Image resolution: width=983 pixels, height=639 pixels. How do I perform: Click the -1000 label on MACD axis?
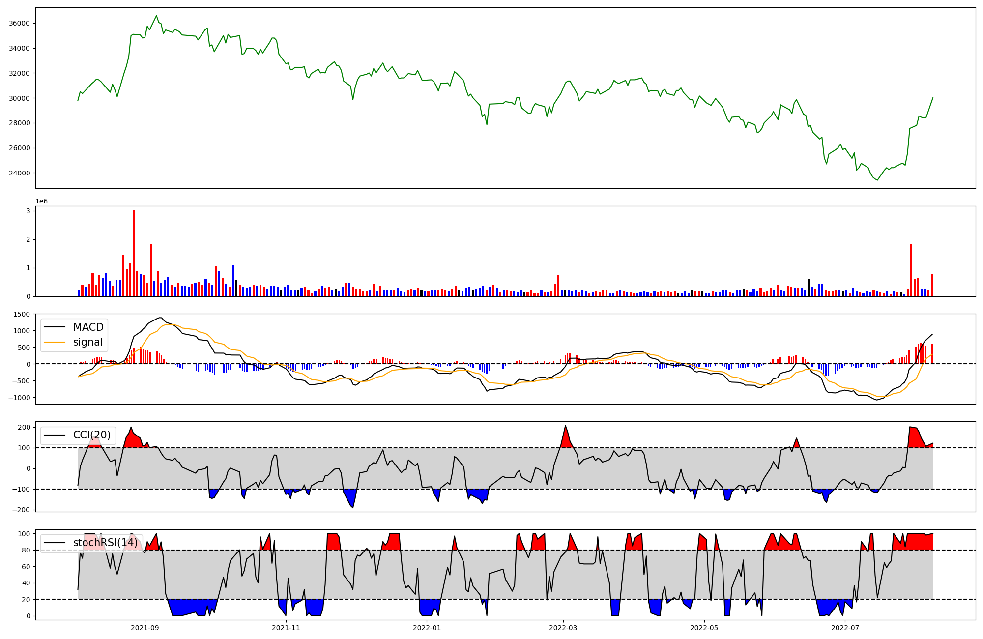click(x=20, y=398)
